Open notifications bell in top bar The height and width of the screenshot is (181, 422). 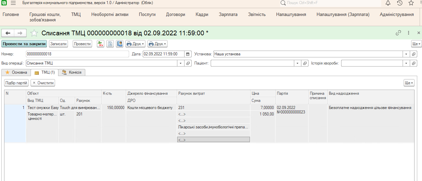(388, 3)
